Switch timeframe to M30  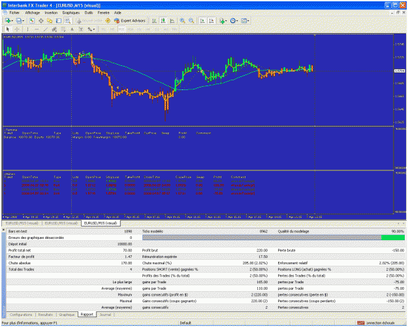click(131, 29)
